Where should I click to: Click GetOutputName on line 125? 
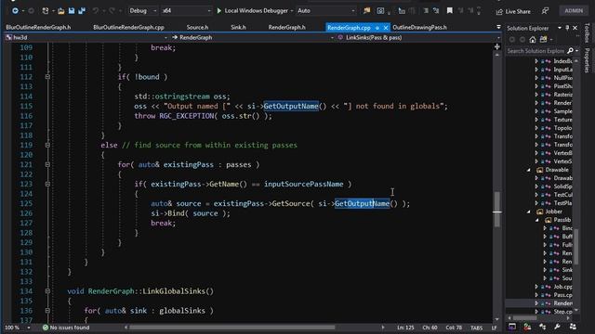point(362,204)
